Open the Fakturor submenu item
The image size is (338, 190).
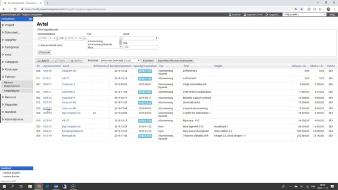(8, 82)
